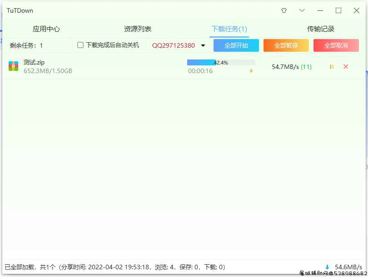
Task: Click the 剩余任务: 1 label
Action: coord(26,45)
